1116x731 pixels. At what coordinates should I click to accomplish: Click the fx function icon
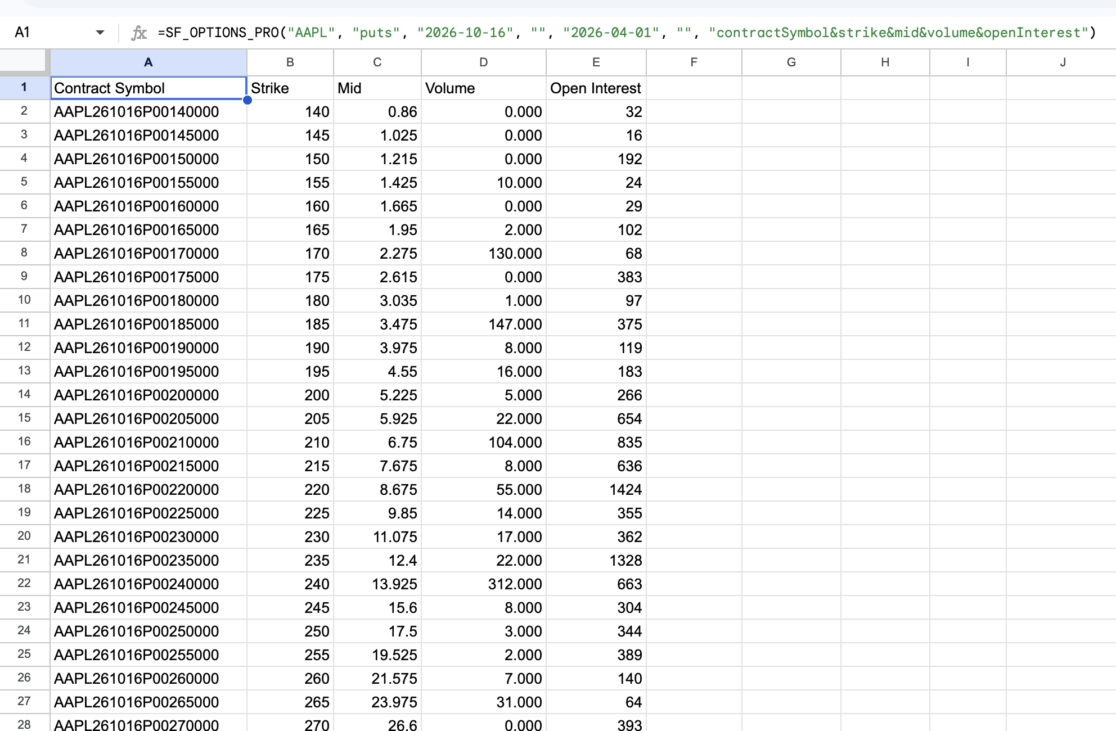pos(139,33)
